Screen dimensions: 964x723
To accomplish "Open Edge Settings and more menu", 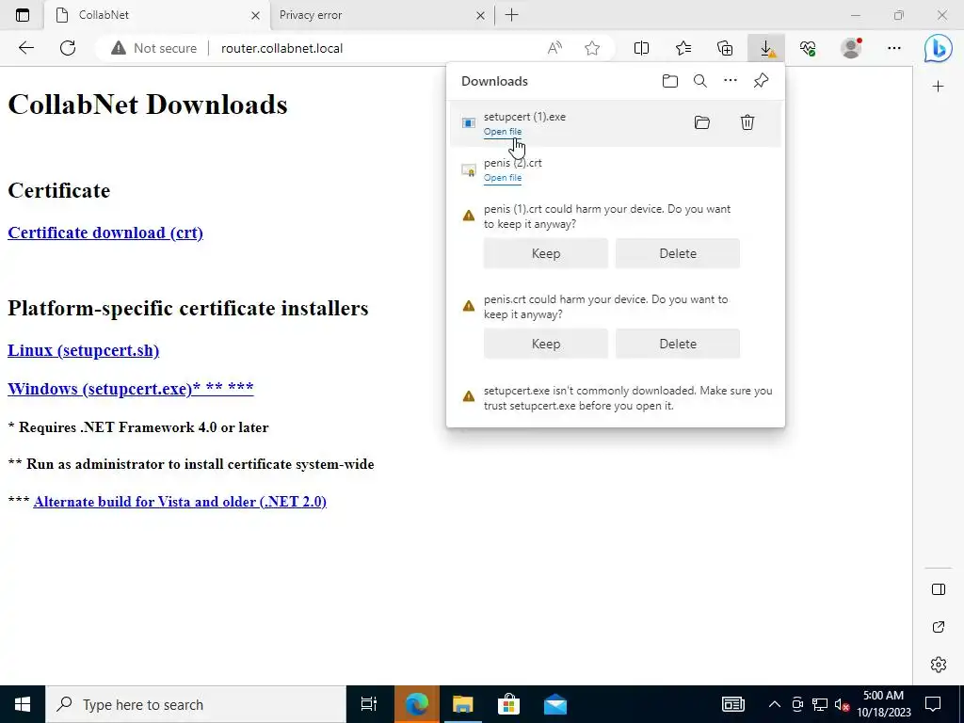I will click(894, 48).
